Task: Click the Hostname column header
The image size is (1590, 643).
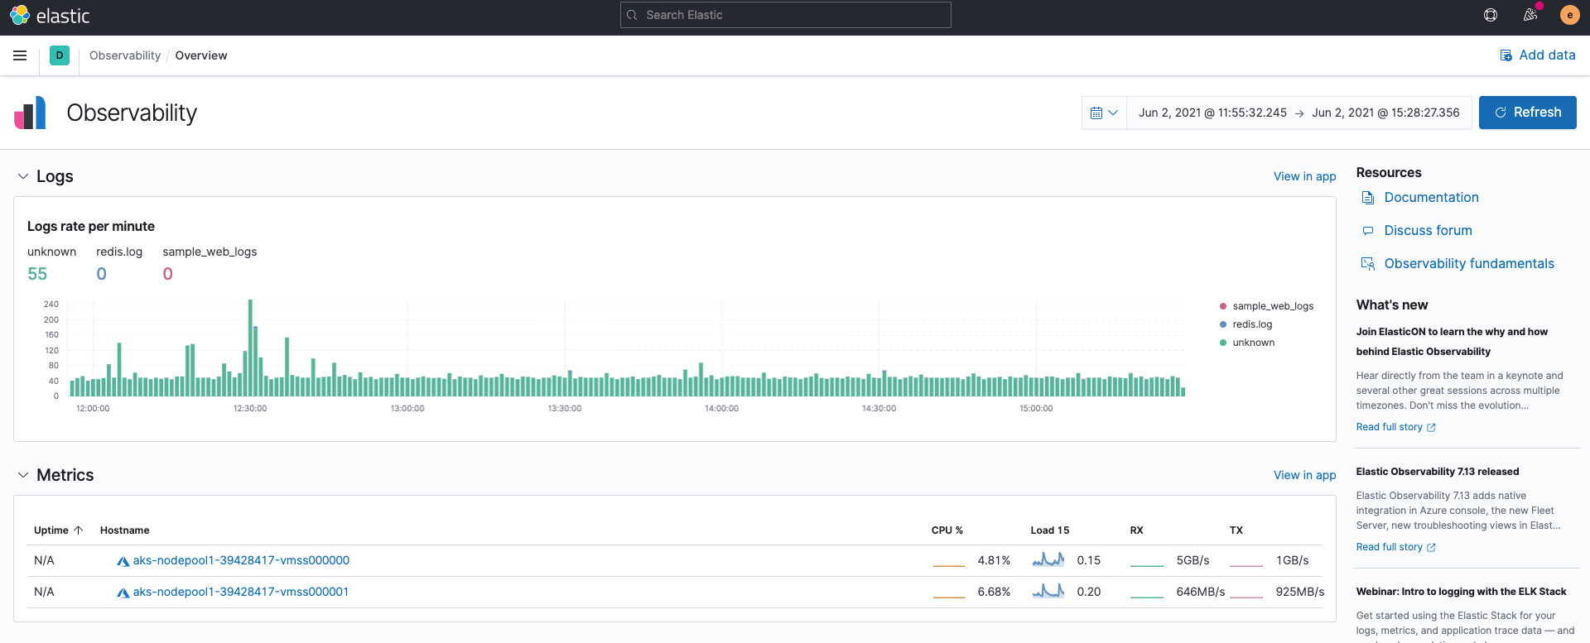Action: [125, 530]
